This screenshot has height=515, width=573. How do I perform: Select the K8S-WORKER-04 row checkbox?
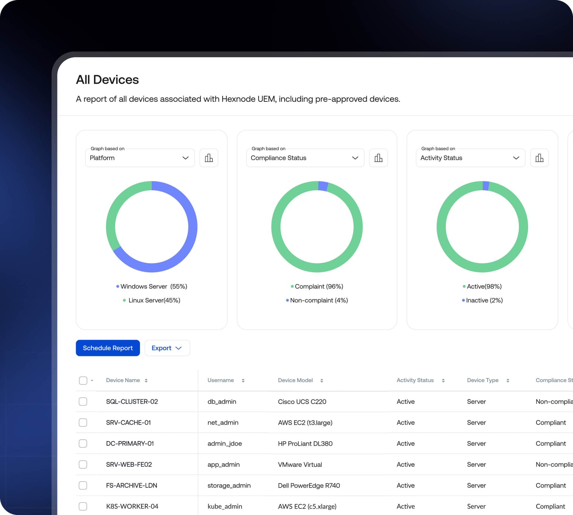tap(83, 506)
